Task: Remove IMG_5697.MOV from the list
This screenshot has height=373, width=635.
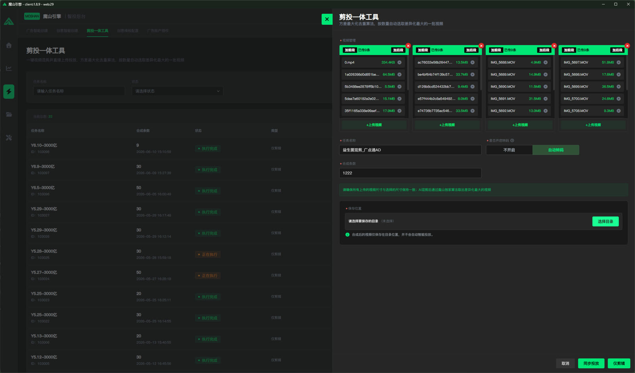Action: 618,62
